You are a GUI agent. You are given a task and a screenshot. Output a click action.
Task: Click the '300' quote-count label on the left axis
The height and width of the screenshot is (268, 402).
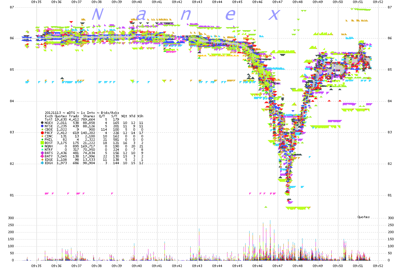tap(11, 218)
